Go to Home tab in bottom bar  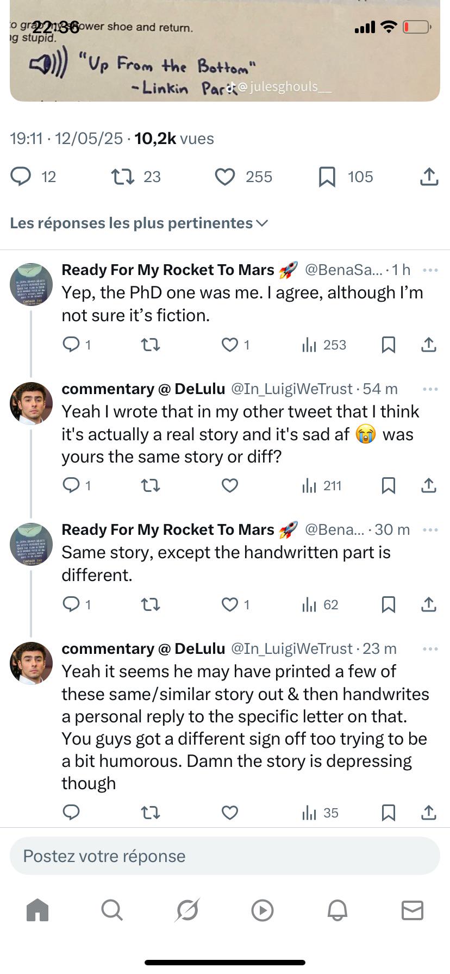tap(37, 910)
